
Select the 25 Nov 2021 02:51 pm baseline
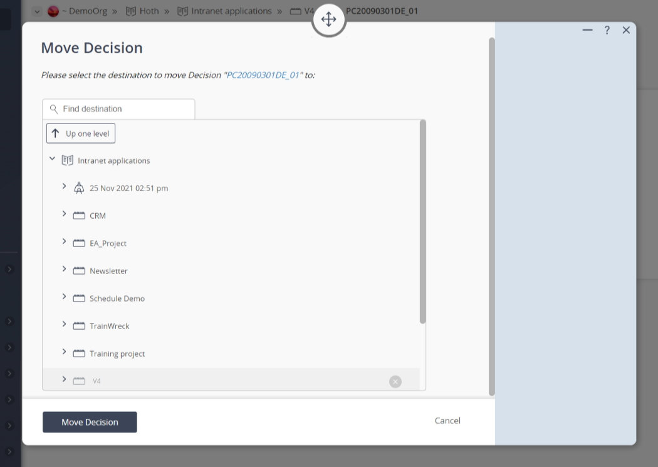(x=129, y=189)
